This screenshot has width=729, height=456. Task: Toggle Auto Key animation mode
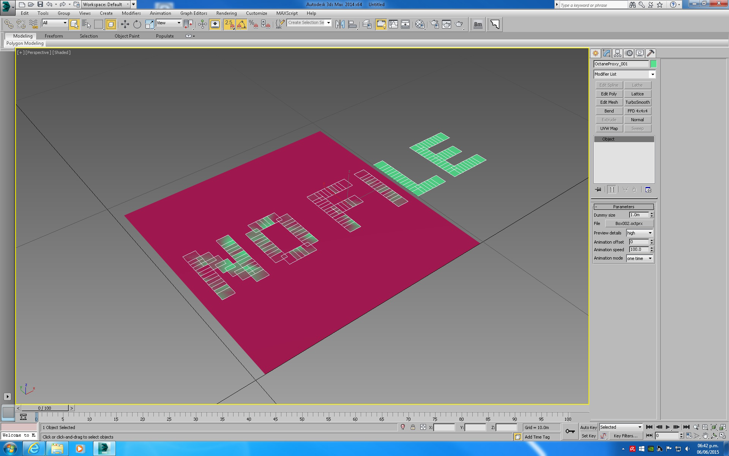[x=589, y=427]
